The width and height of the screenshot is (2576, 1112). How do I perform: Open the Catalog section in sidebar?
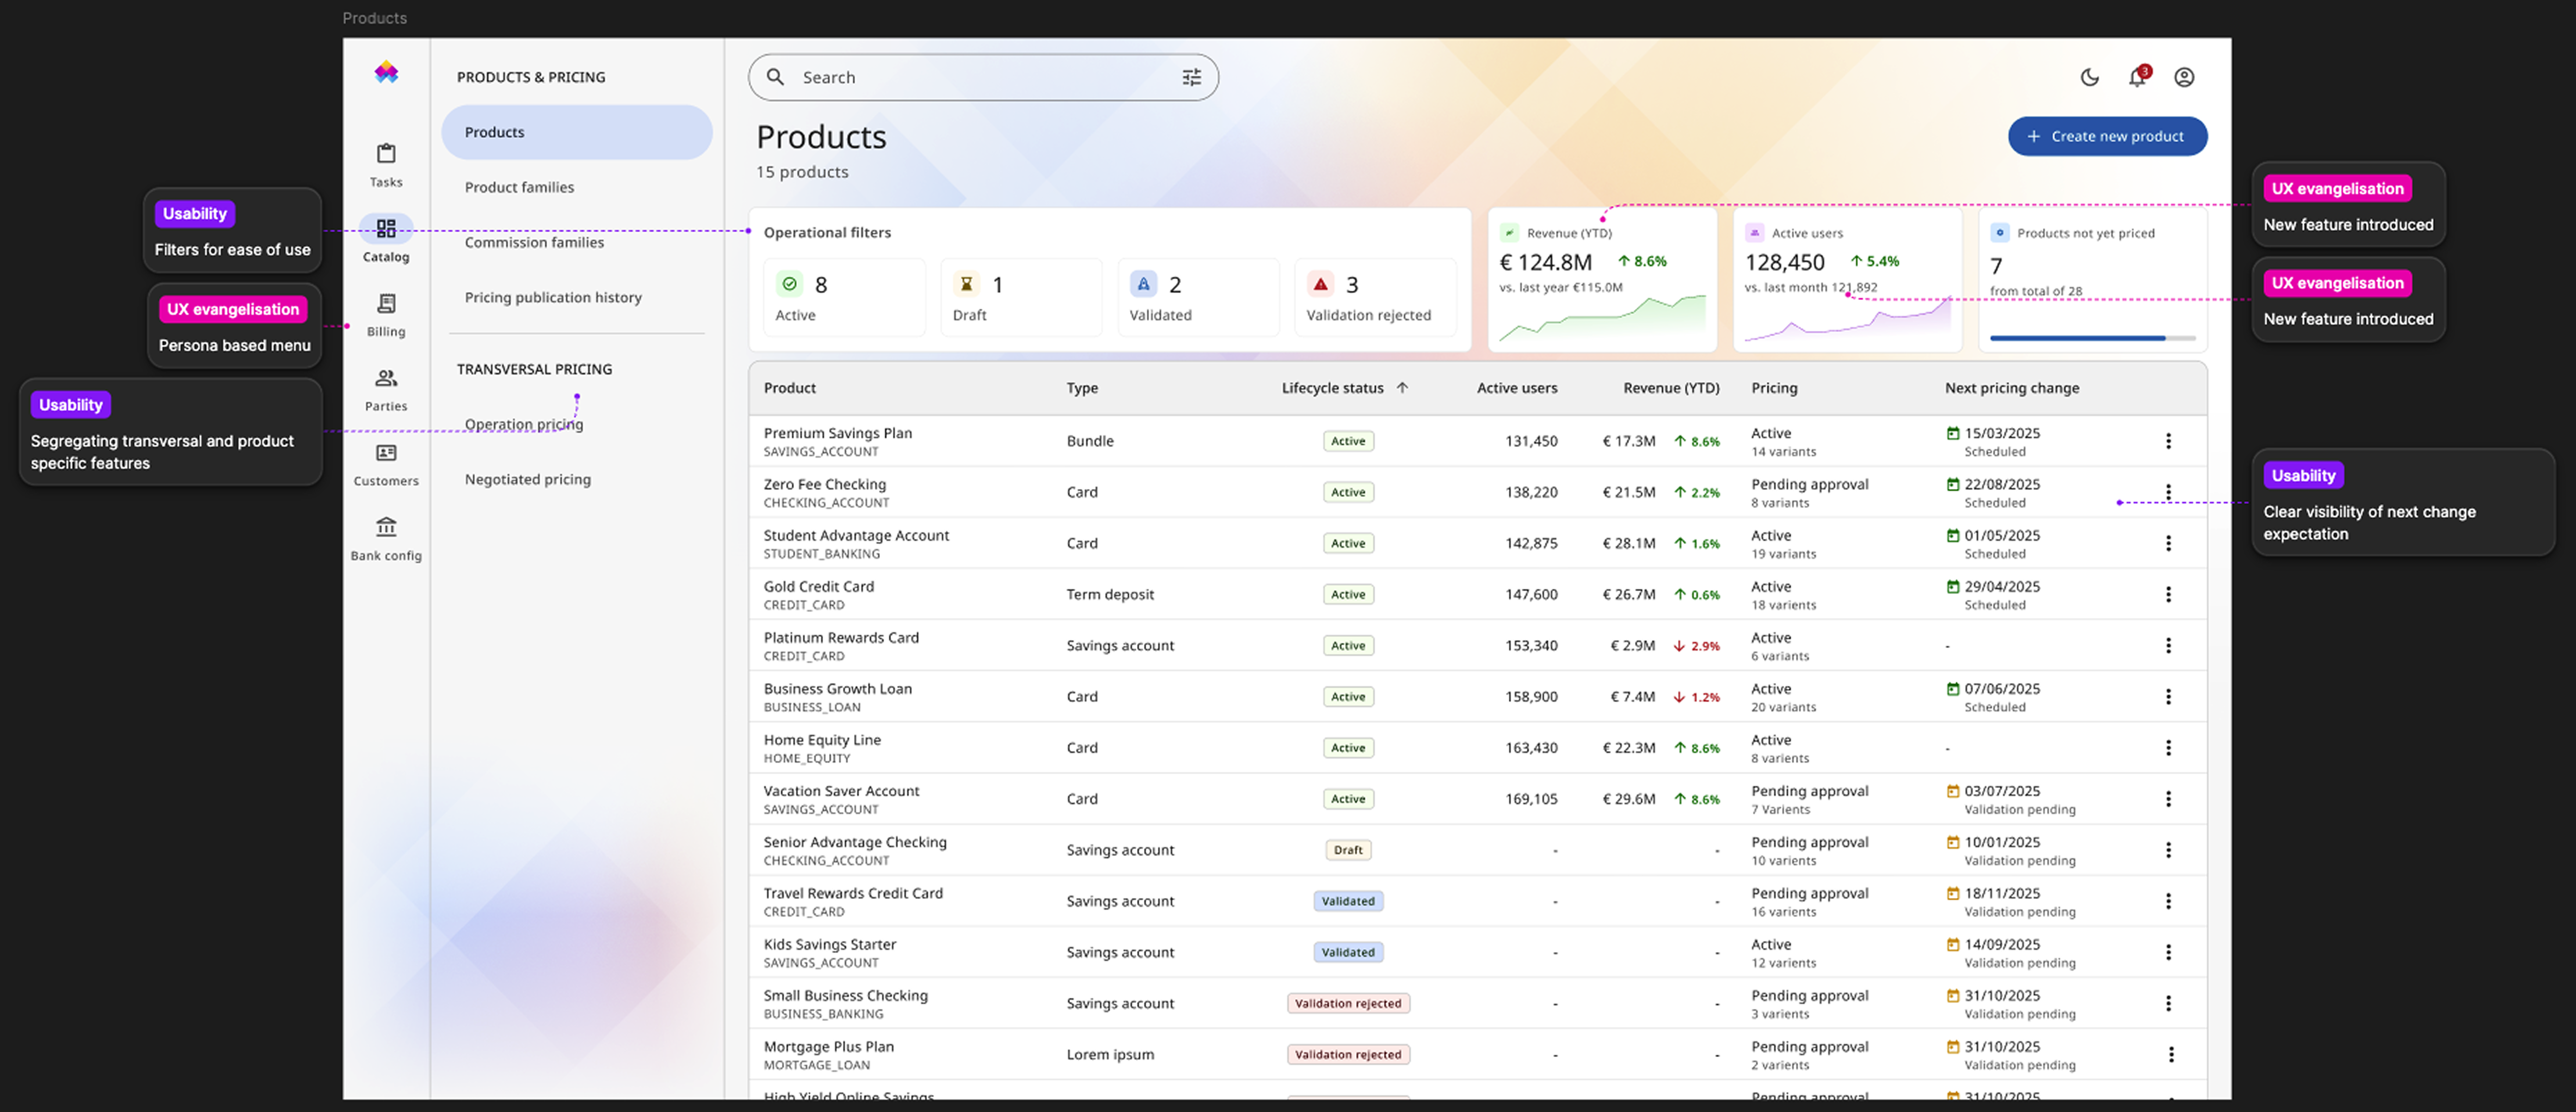(x=386, y=240)
